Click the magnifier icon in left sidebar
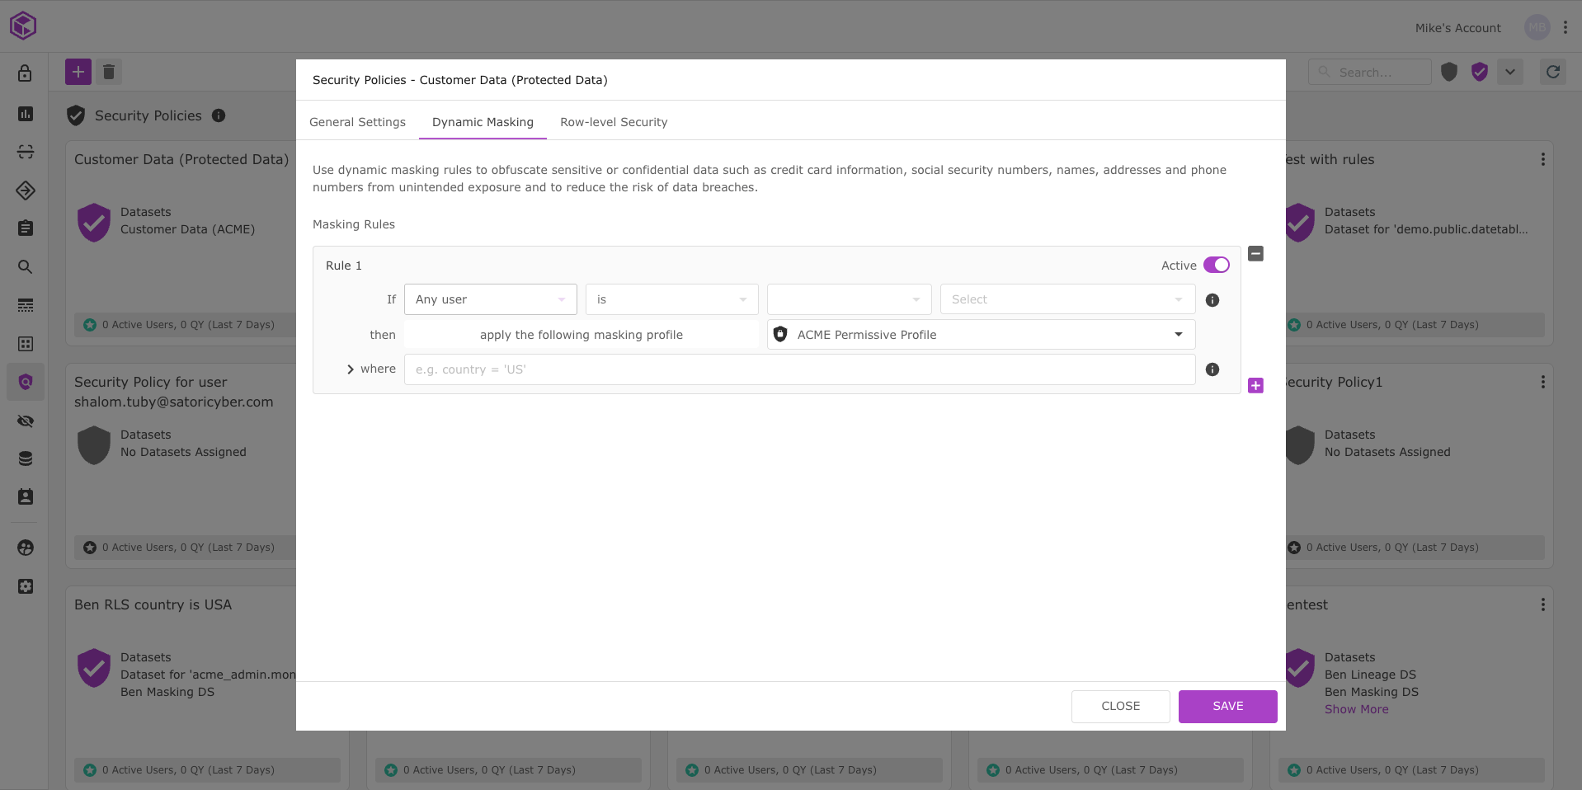The image size is (1582, 790). point(26,267)
